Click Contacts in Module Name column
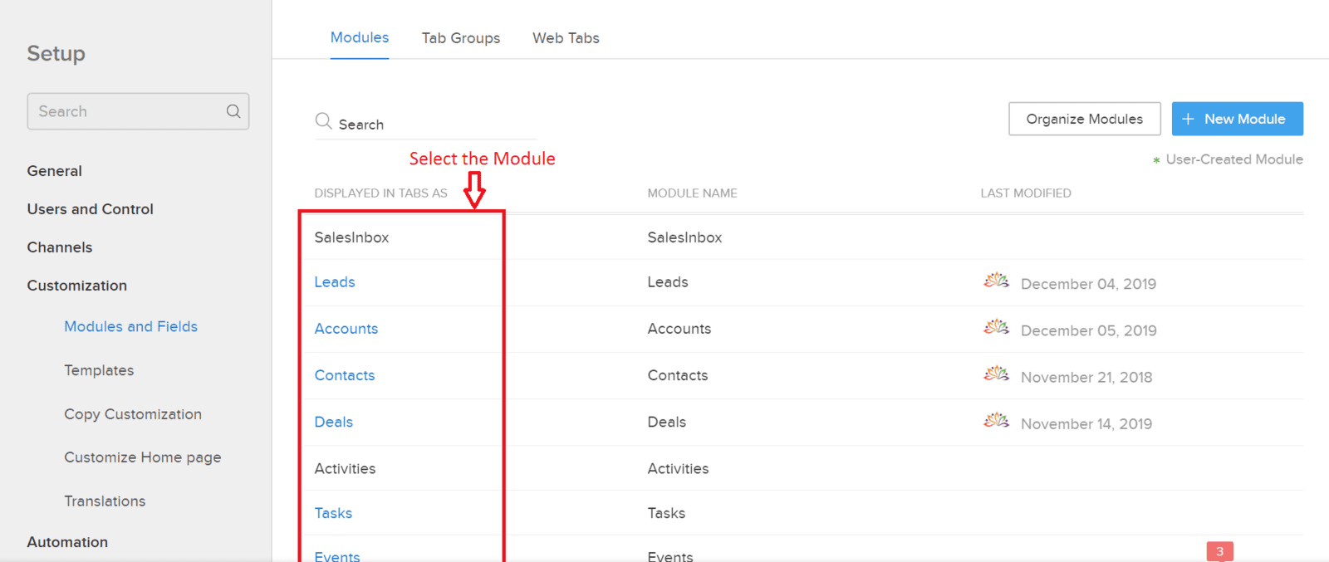1329x562 pixels. [677, 375]
